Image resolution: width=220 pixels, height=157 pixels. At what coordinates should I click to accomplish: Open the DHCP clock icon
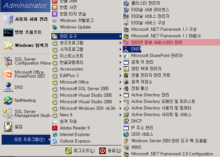[126, 121]
